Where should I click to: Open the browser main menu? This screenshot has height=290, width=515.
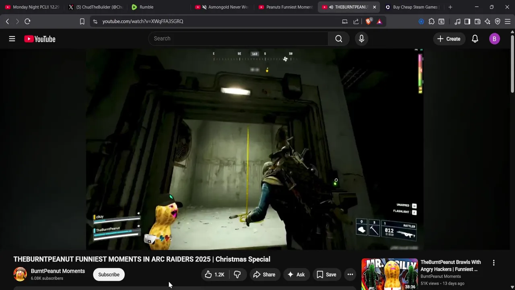(x=508, y=21)
